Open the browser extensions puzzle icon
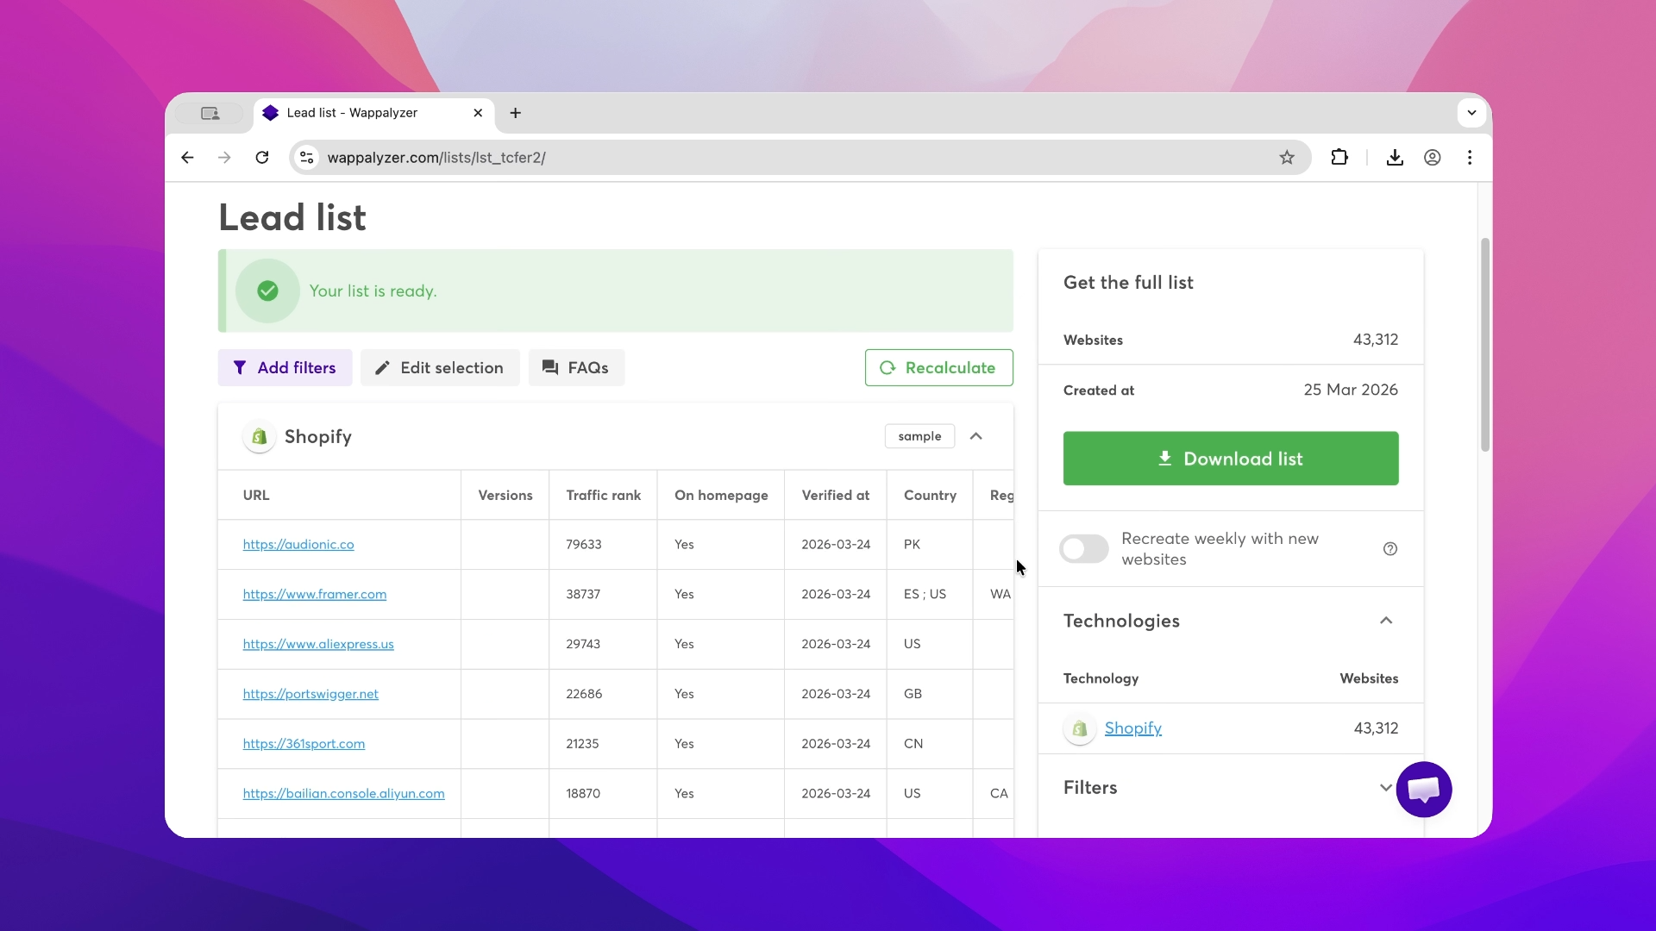This screenshot has width=1656, height=931. [x=1339, y=158]
